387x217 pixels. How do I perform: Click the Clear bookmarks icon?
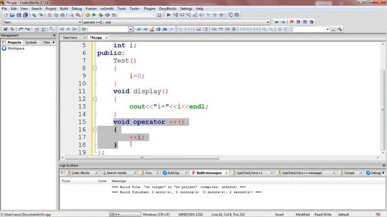pos(312,22)
